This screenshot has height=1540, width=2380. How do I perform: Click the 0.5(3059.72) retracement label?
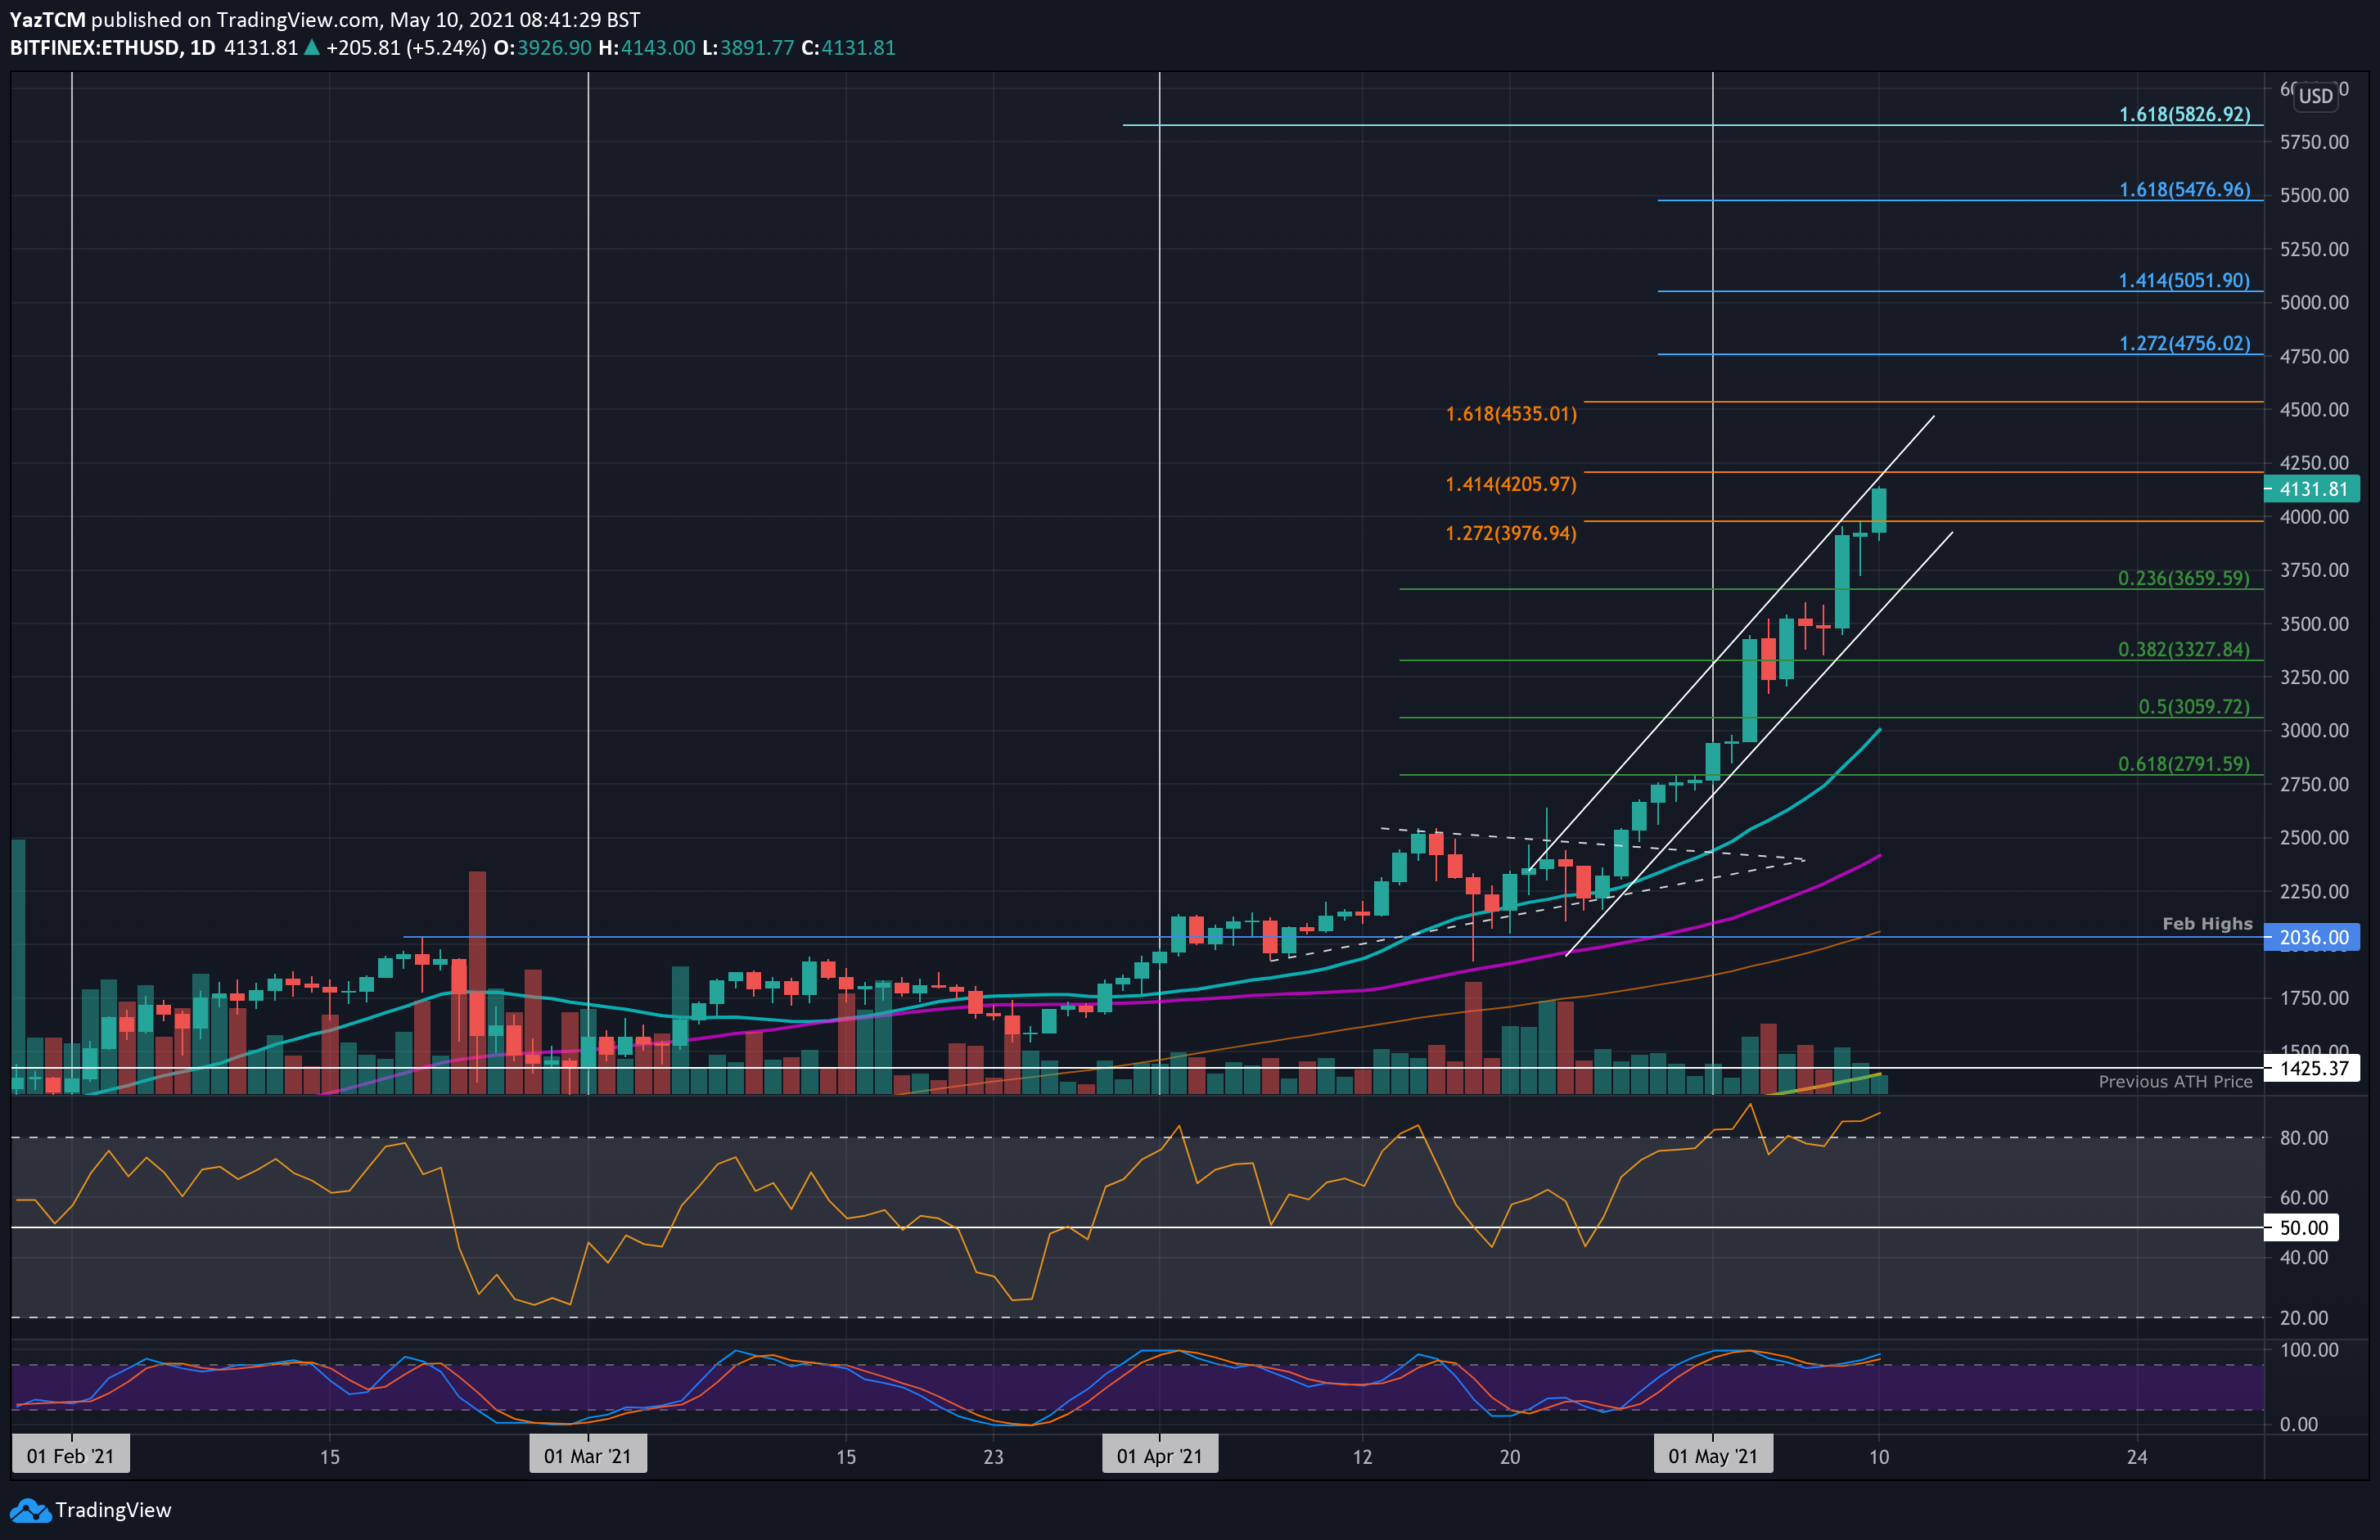click(x=2194, y=706)
